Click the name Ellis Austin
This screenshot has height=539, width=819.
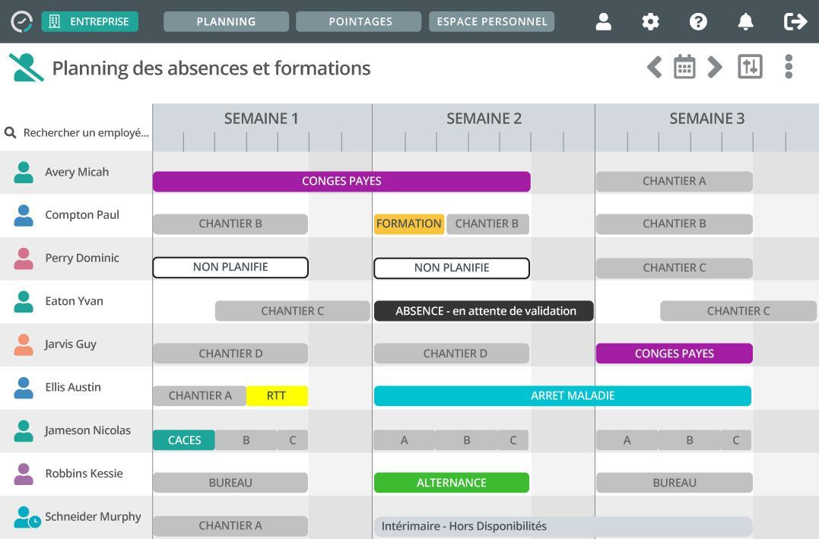(x=73, y=387)
